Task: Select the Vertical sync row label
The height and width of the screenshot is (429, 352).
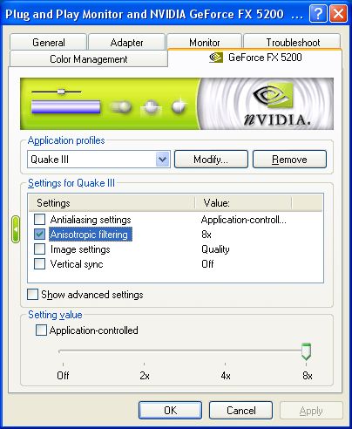Action: (77, 264)
